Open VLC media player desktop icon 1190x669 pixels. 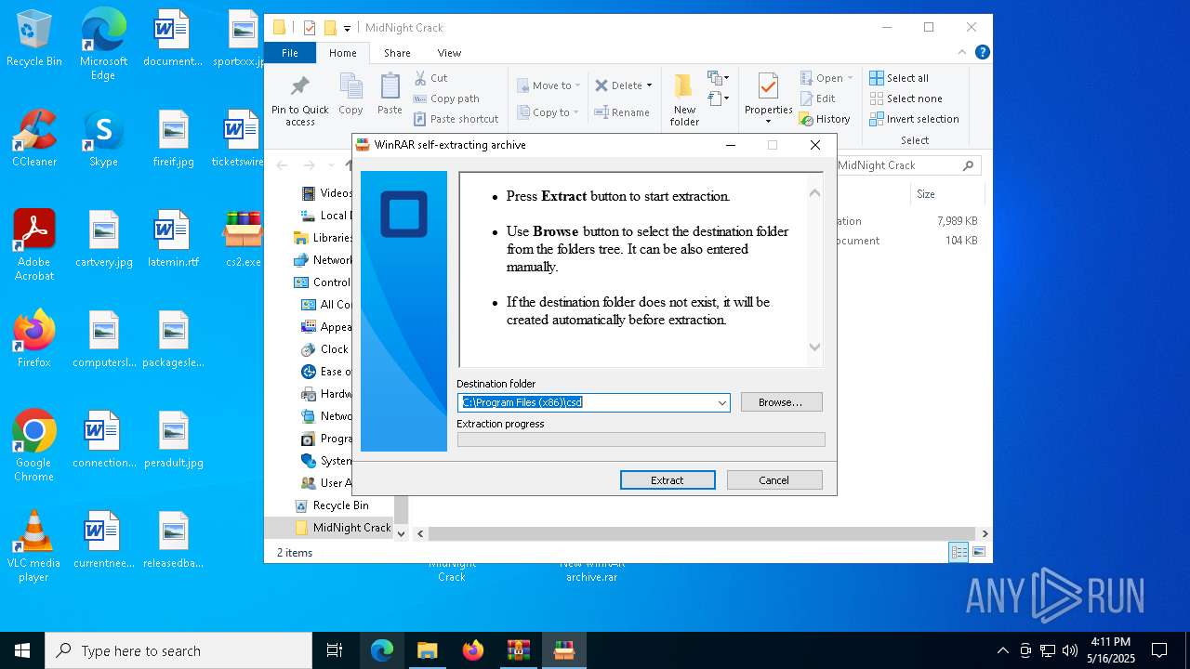(x=34, y=545)
